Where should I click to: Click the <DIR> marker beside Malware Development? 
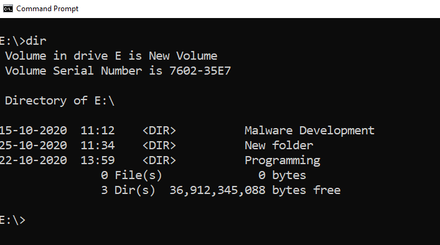click(159, 131)
